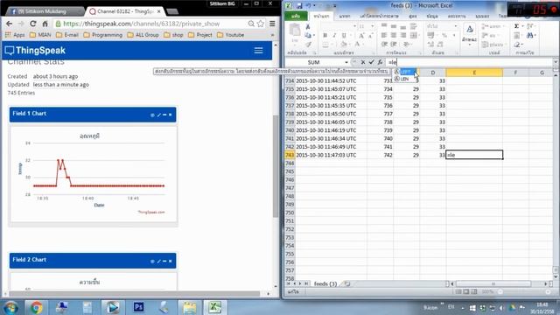Select the feeds (3) sheet tab
Screen dimensions: 560x315
pos(325,283)
